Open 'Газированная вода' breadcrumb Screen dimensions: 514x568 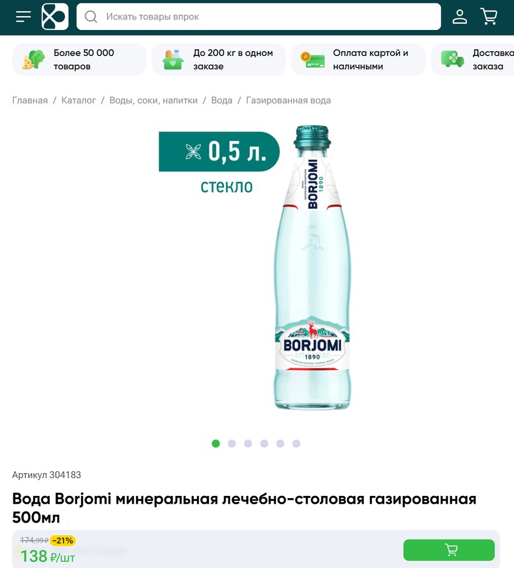(289, 100)
